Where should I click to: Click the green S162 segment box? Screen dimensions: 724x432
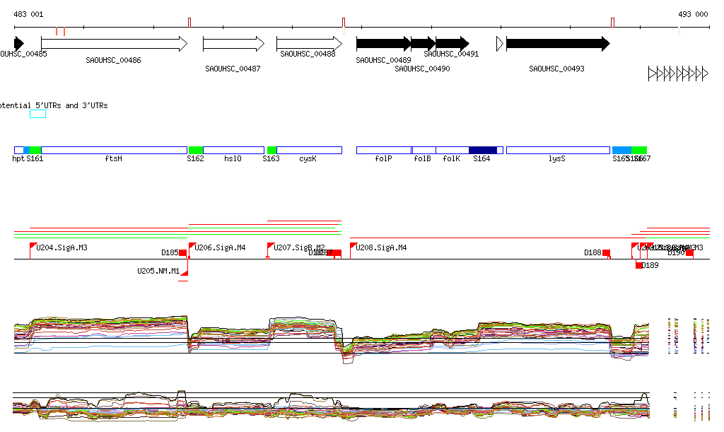[x=196, y=150]
